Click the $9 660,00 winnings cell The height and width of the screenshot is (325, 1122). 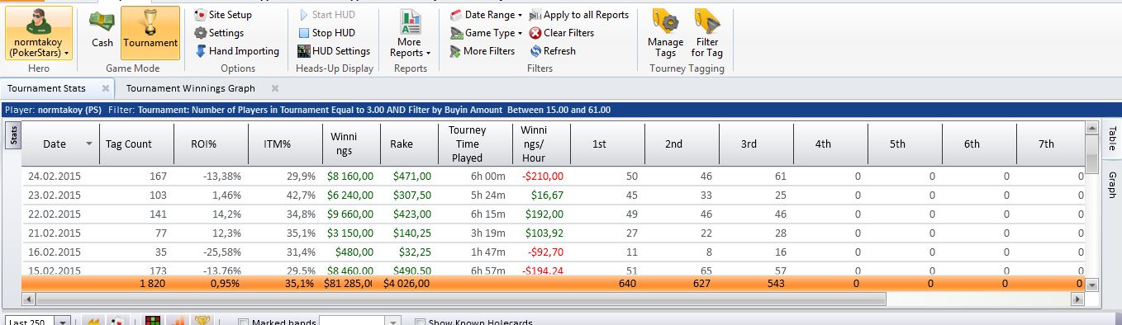click(350, 214)
